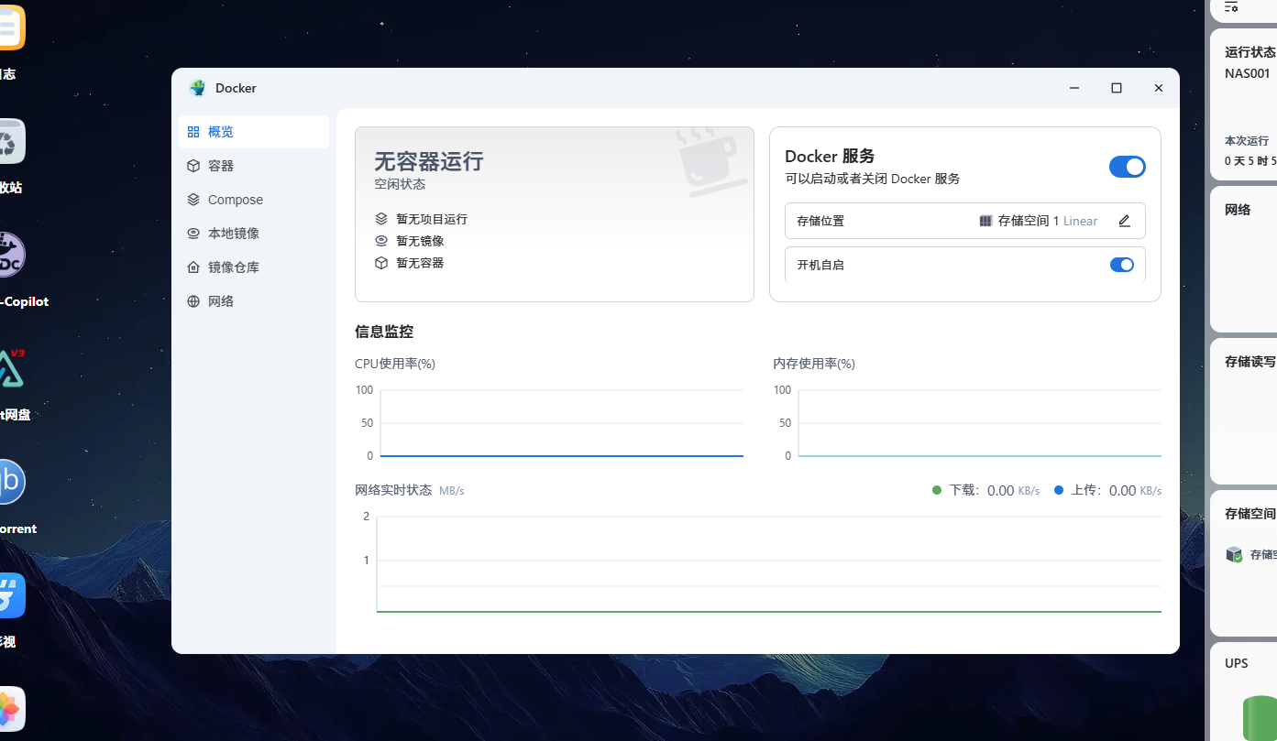Open the 本地镜像 local images page
The image size is (1277, 741).
pyautogui.click(x=254, y=234)
